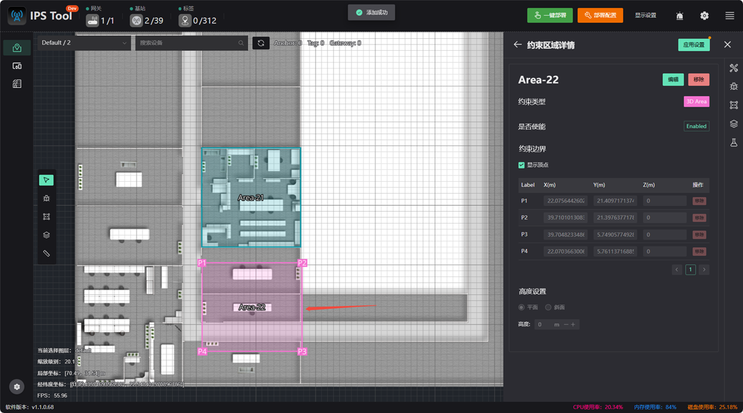The width and height of the screenshot is (743, 413).
Task: Remove vertex P1 from the table
Action: click(699, 201)
